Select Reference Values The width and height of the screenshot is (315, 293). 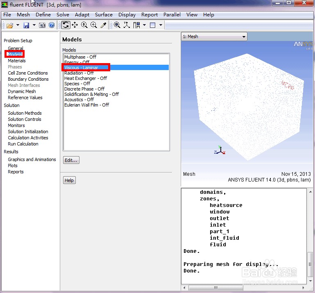(25, 98)
